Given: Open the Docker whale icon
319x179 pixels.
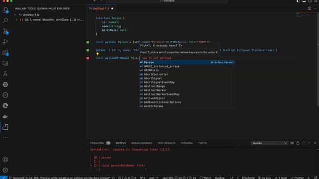Looking at the screenshot, I should (5, 116).
